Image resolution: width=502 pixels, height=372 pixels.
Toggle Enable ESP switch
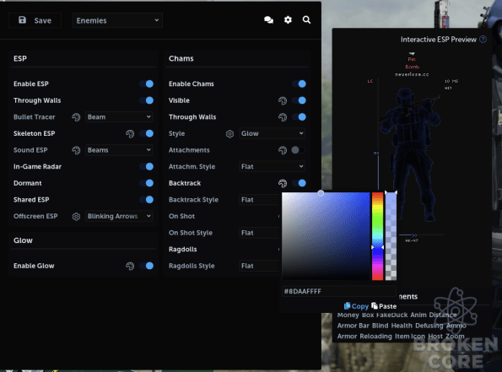147,84
